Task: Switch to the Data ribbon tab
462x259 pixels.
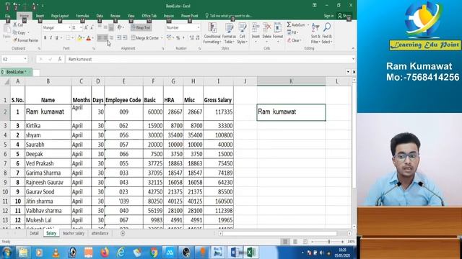Action: pos(100,16)
